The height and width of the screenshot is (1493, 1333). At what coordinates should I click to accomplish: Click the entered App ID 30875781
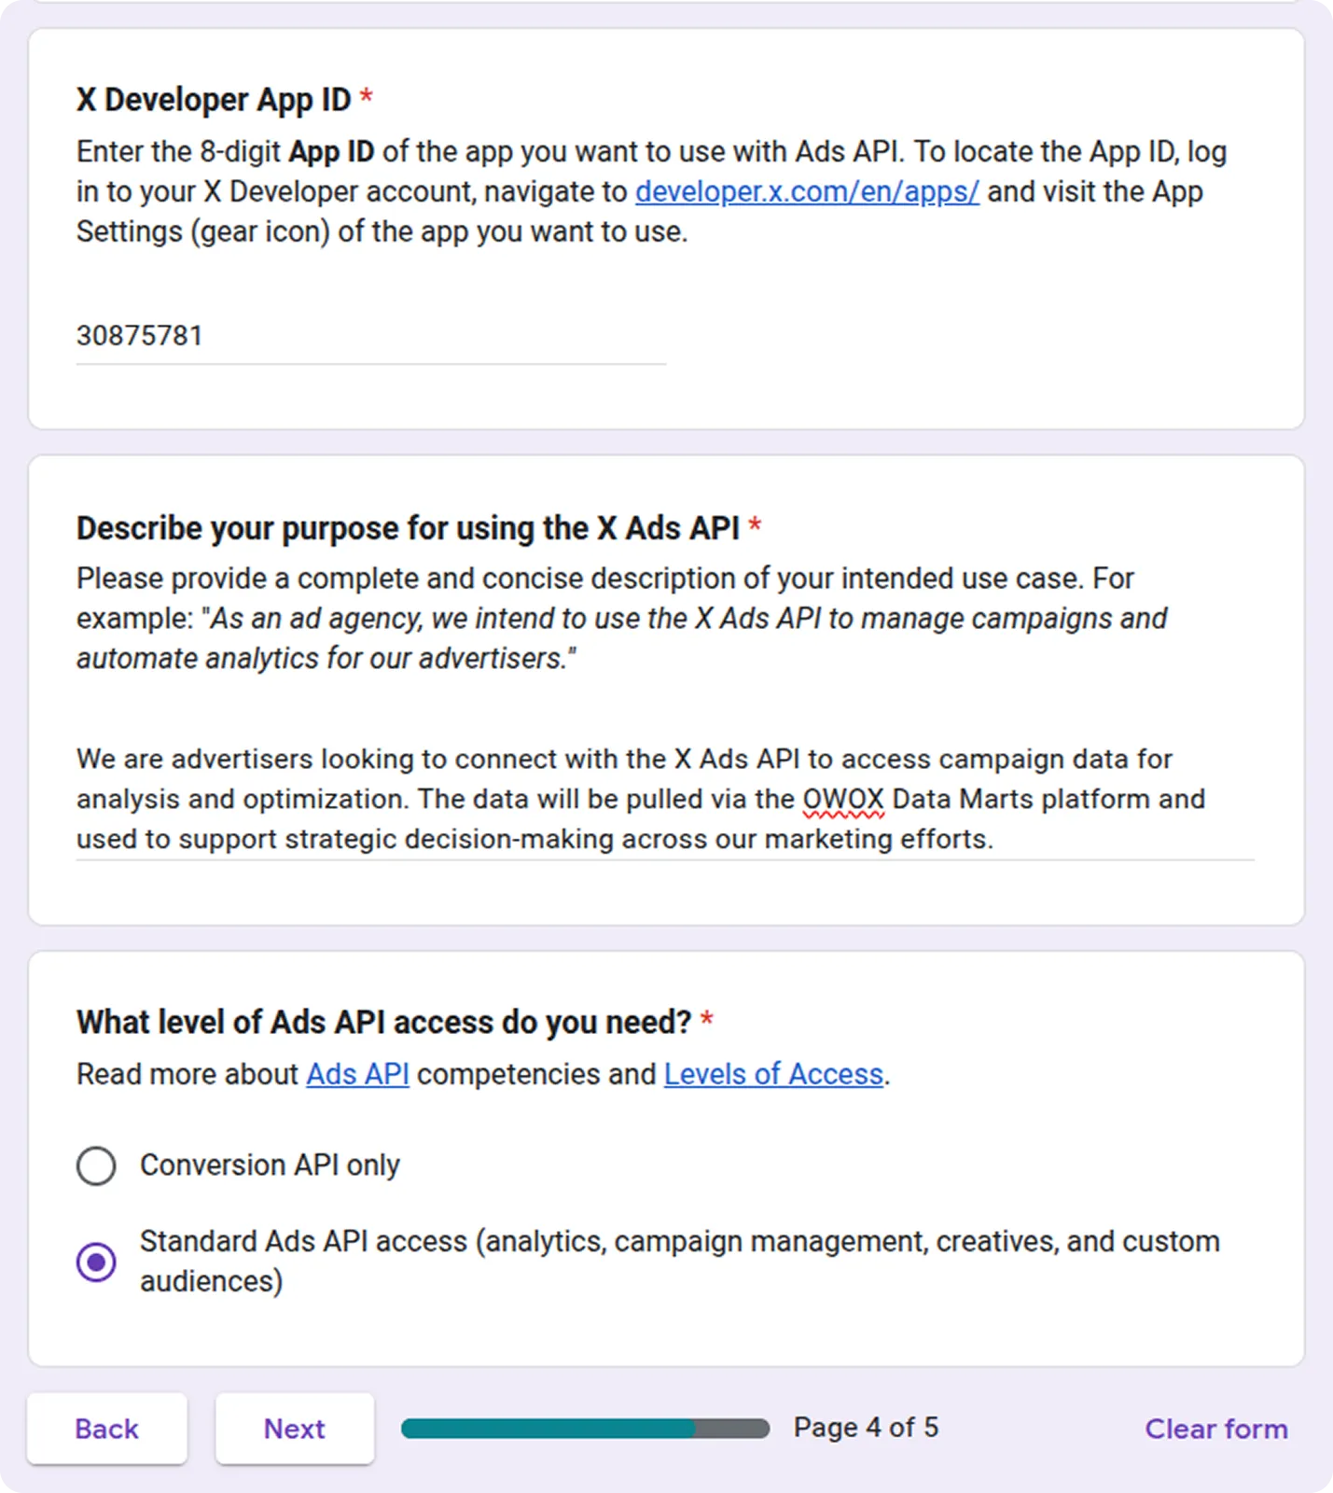(140, 336)
